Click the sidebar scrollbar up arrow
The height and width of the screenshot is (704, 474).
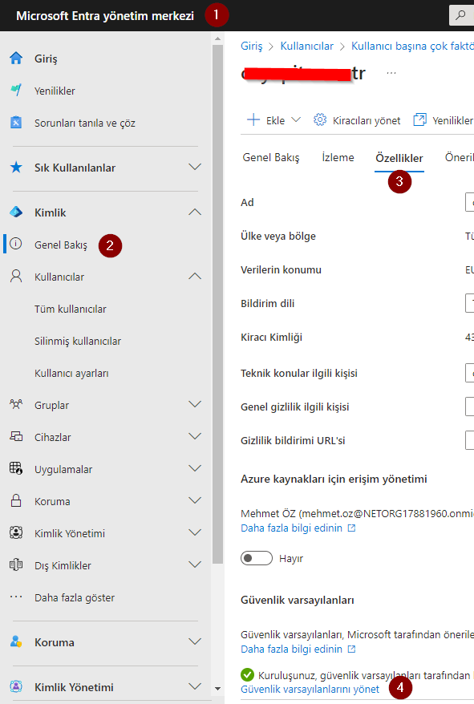217,39
